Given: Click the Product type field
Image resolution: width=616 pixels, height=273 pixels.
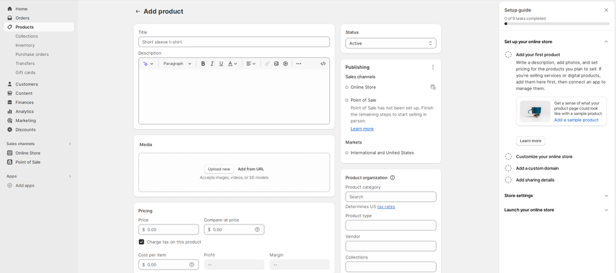Looking at the screenshot, I should [x=391, y=225].
